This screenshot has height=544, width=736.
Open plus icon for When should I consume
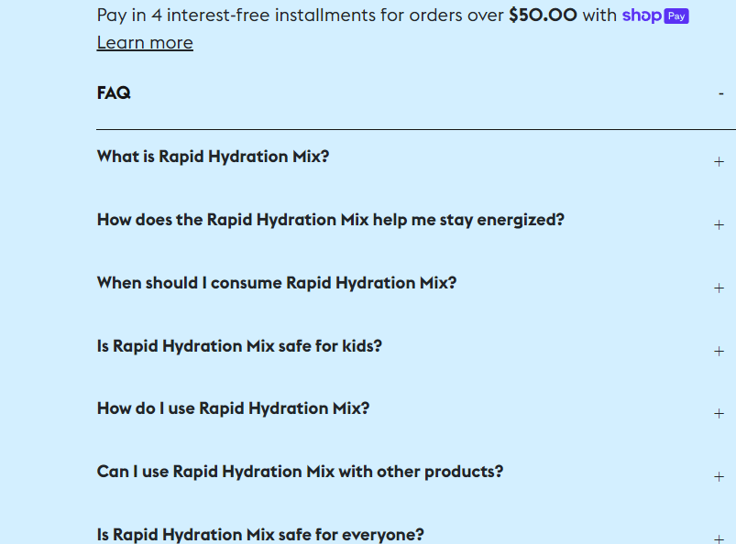[x=719, y=288]
